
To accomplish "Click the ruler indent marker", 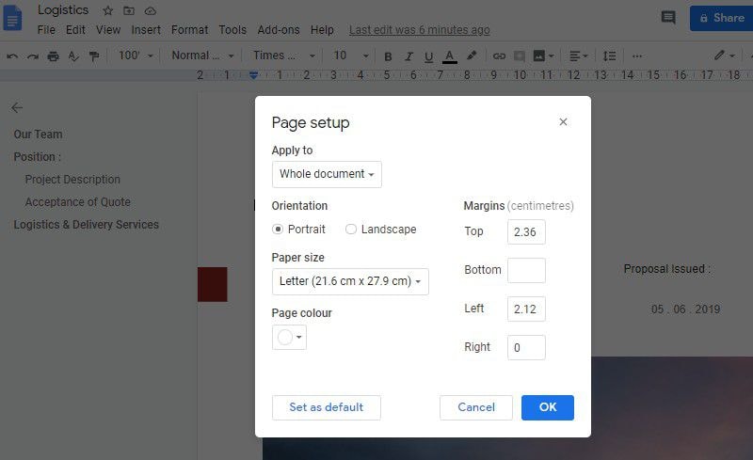I will (x=253, y=75).
